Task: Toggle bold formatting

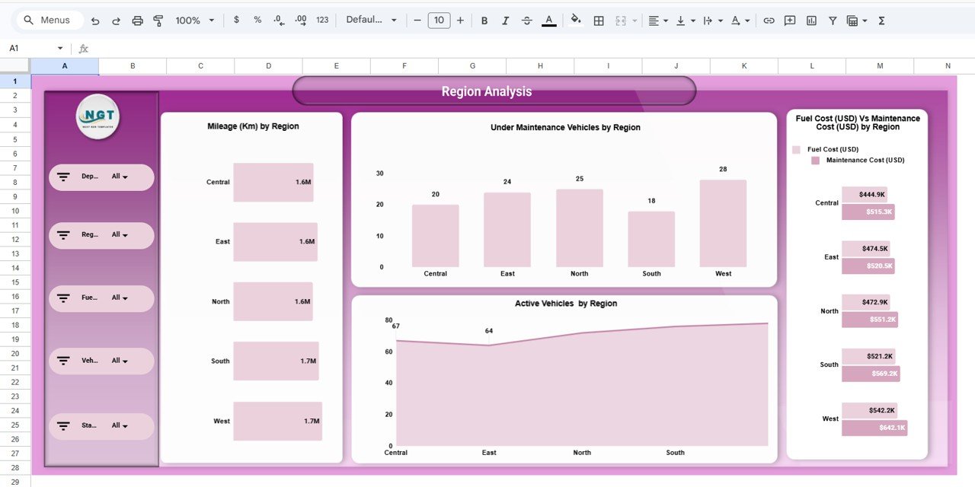Action: click(x=484, y=21)
